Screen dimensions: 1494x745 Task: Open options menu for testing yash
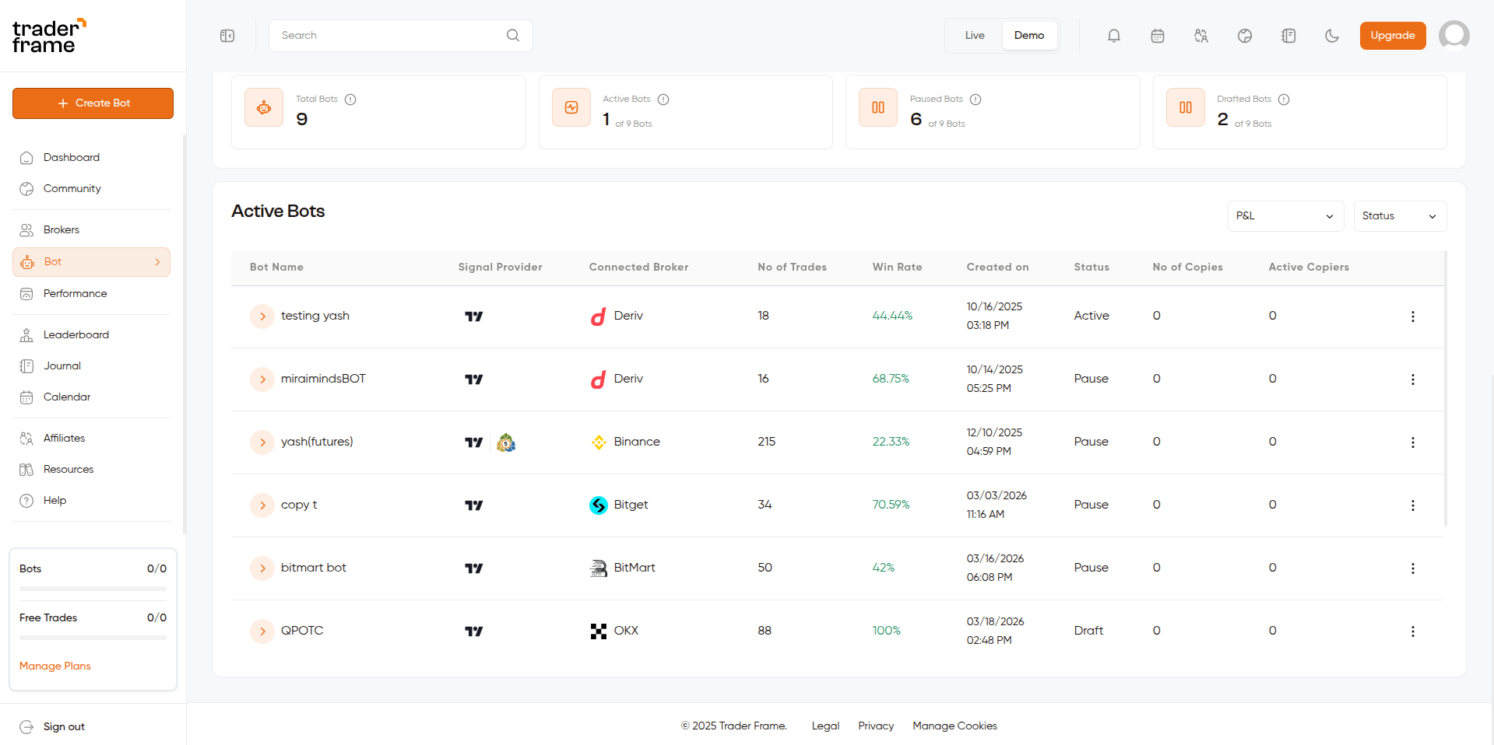pos(1413,317)
